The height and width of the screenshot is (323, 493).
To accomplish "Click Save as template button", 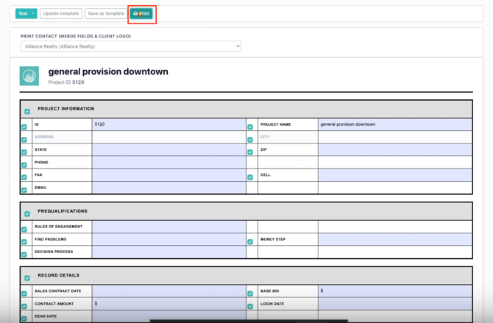I will 106,13.
